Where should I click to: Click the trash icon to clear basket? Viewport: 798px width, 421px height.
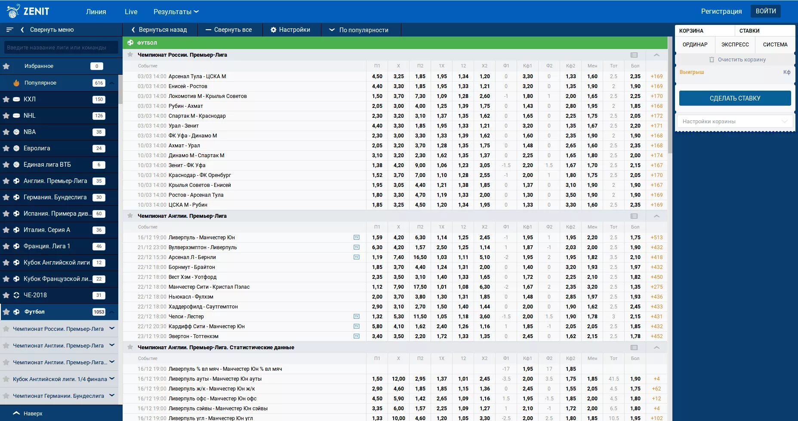pyautogui.click(x=712, y=60)
